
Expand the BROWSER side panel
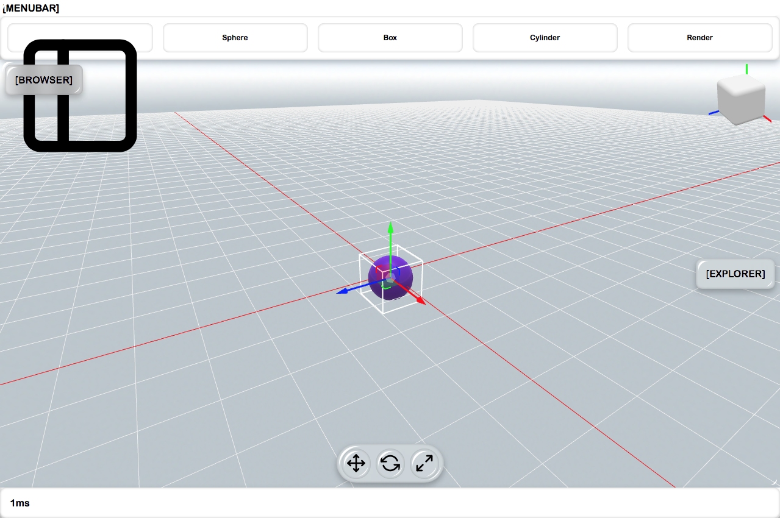click(43, 79)
